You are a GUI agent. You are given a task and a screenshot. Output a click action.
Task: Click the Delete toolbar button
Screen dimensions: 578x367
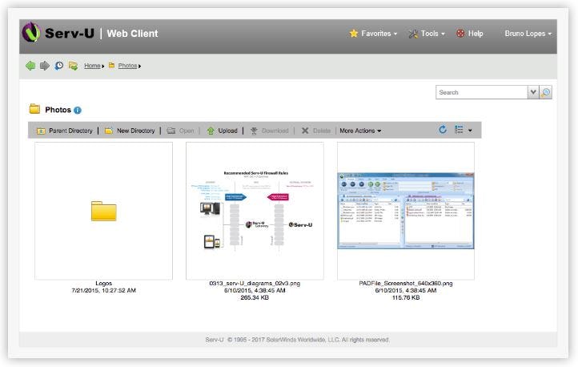(315, 131)
